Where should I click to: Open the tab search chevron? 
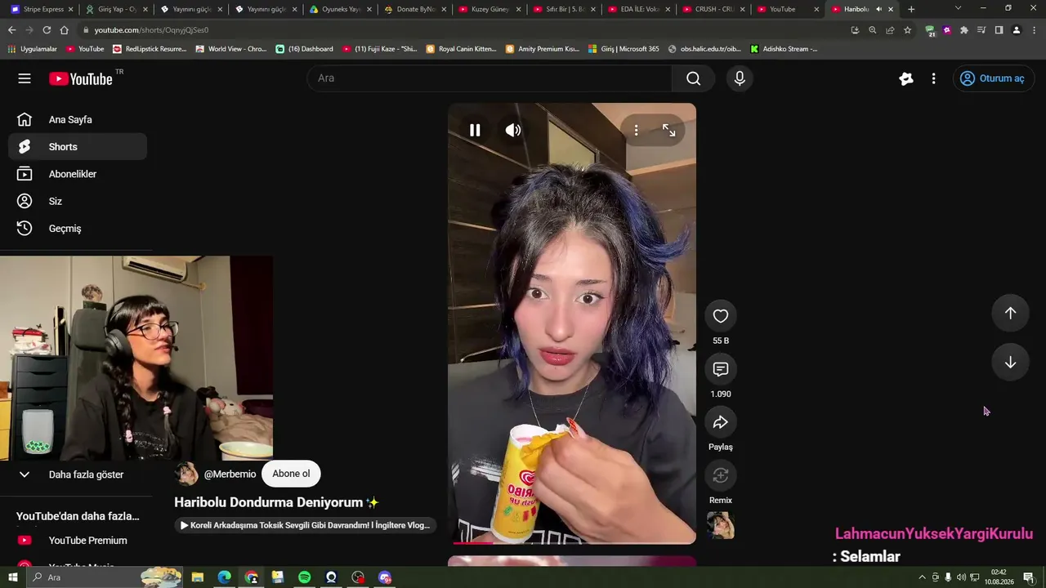click(958, 8)
